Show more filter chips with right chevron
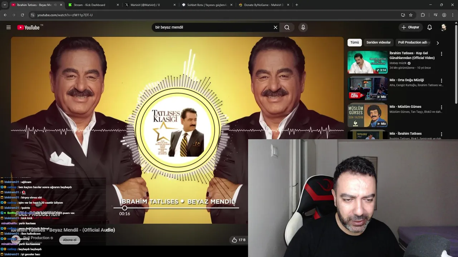 tap(438, 43)
